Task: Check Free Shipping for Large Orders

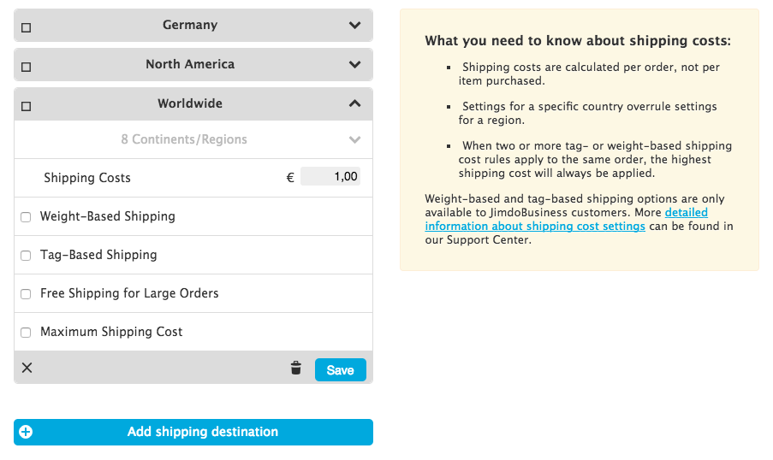Action: point(26,294)
